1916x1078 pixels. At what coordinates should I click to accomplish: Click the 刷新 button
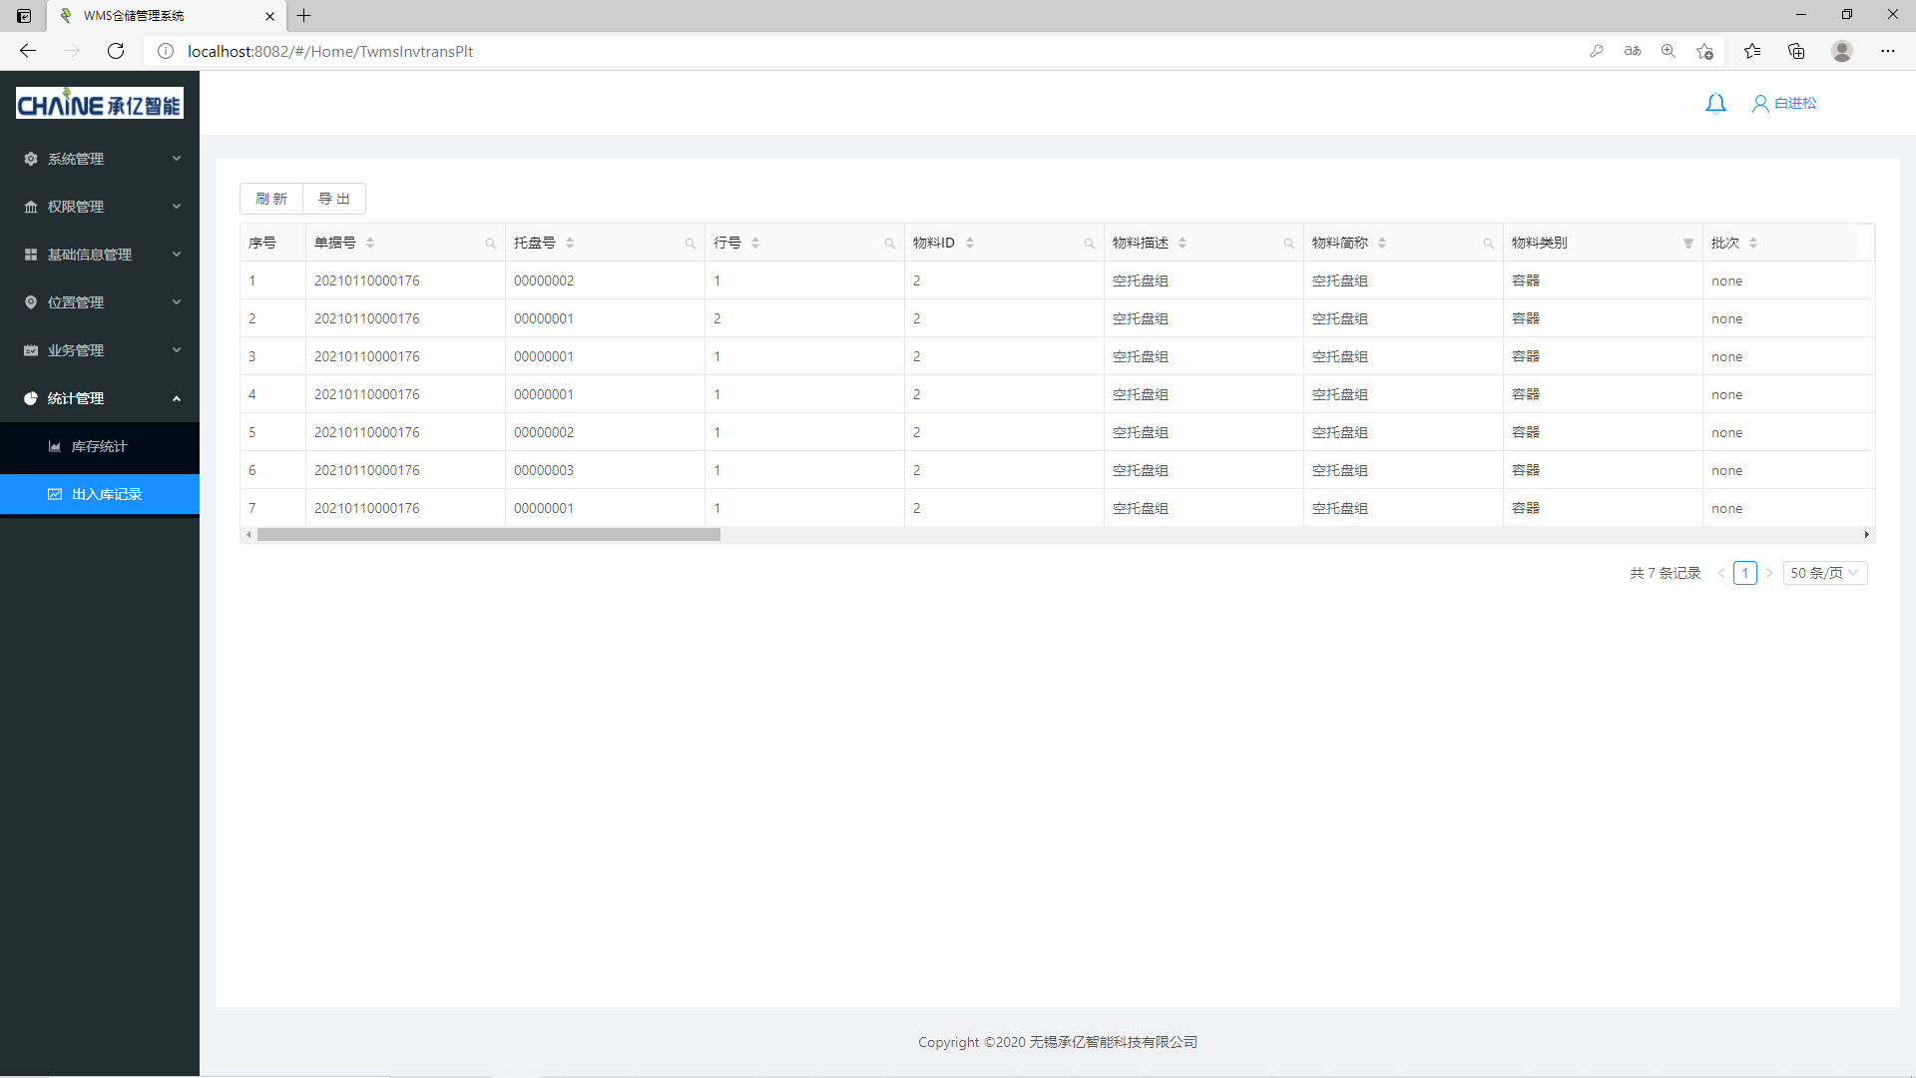(271, 199)
